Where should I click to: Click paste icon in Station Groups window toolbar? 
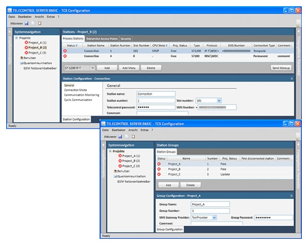[134, 137]
